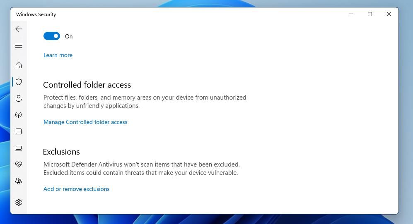Open Device performance & health heart icon
This screenshot has height=224, width=413.
[x=19, y=164]
